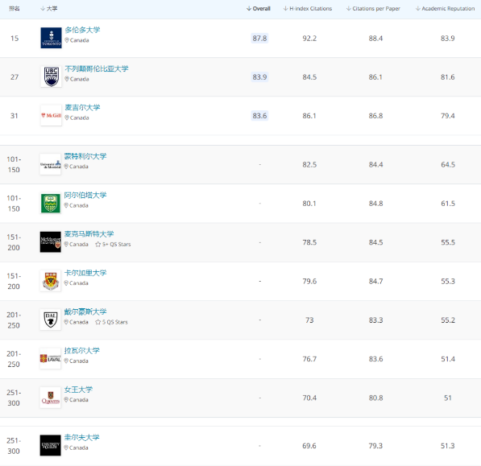
Task: Open 多伦多大学 university link
Action: coord(82,30)
